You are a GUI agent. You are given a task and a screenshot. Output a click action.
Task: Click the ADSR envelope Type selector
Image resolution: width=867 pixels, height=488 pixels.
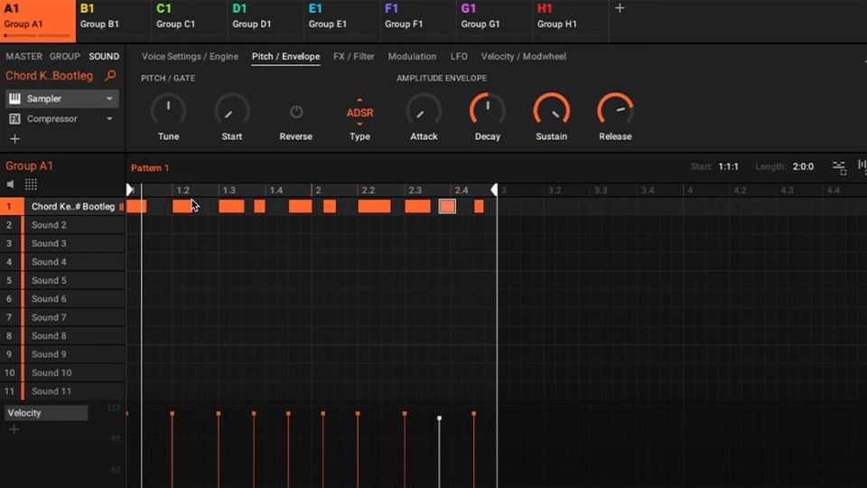359,113
